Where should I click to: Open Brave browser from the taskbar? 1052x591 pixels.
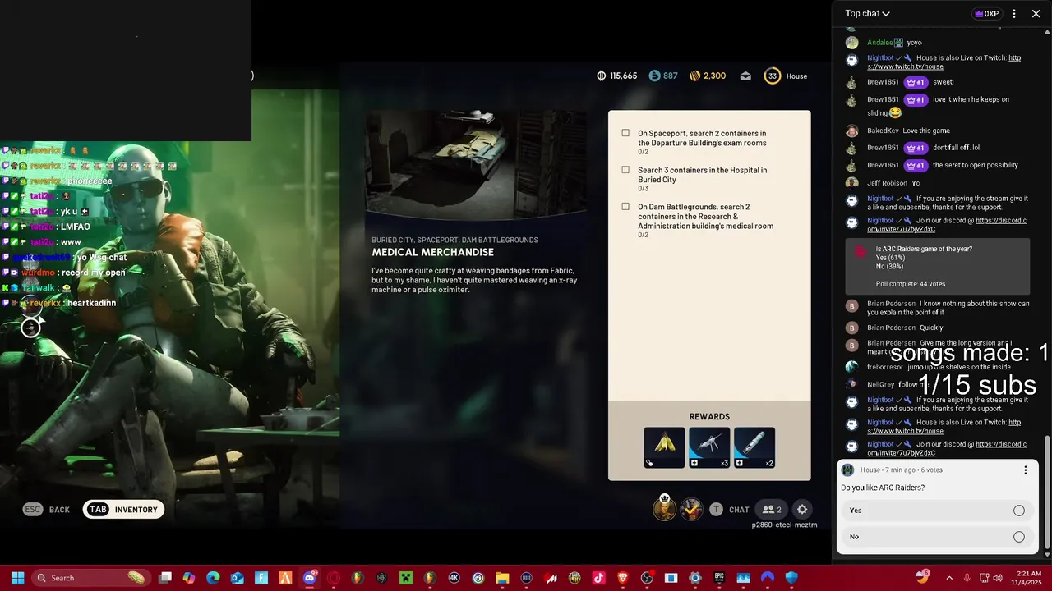(622, 578)
